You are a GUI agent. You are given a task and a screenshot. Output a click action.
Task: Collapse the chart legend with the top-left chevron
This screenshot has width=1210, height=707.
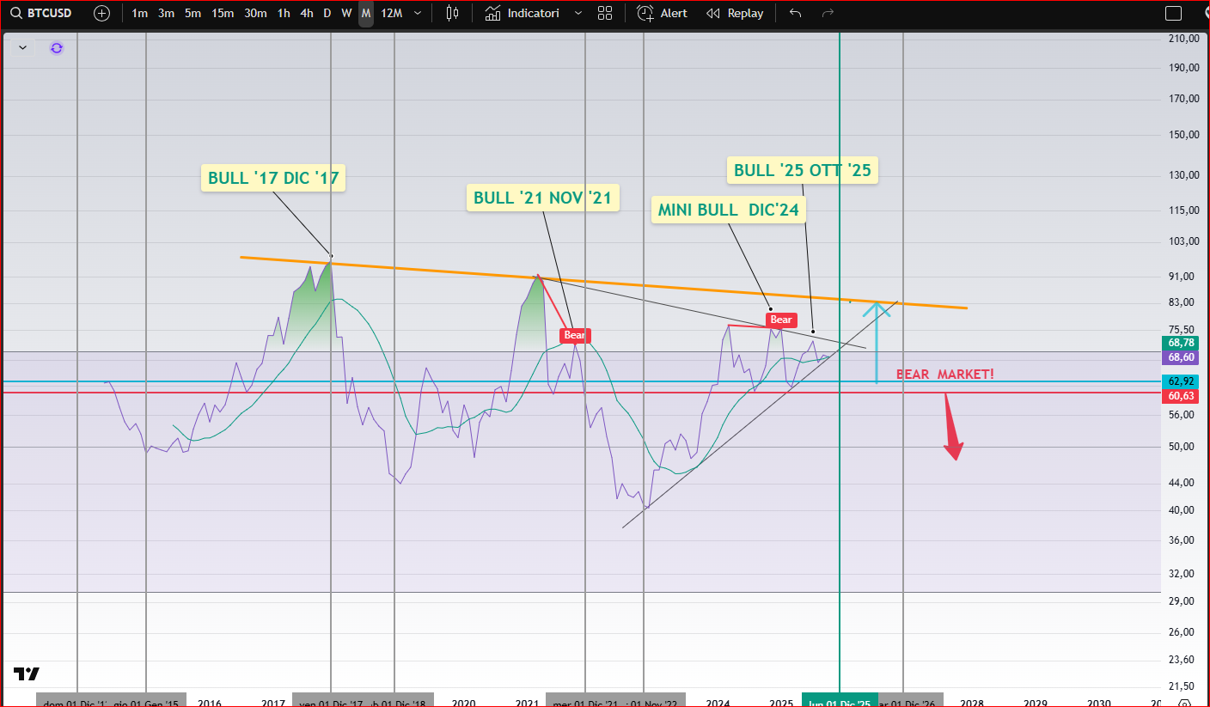(21, 47)
